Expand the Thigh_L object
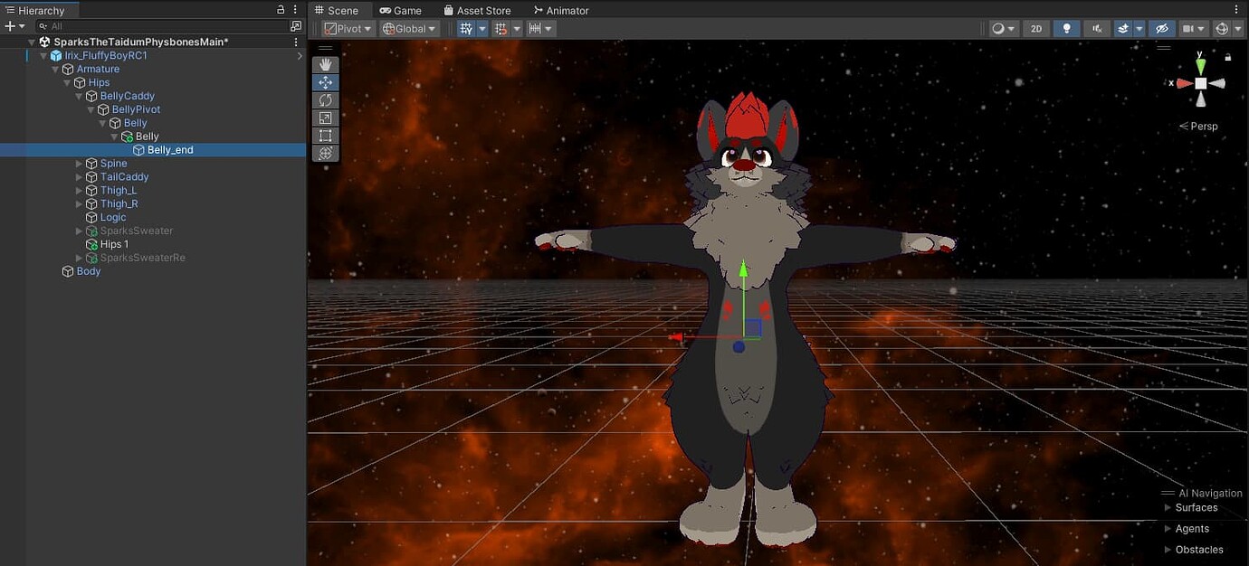Image resolution: width=1249 pixels, height=566 pixels. tap(79, 191)
